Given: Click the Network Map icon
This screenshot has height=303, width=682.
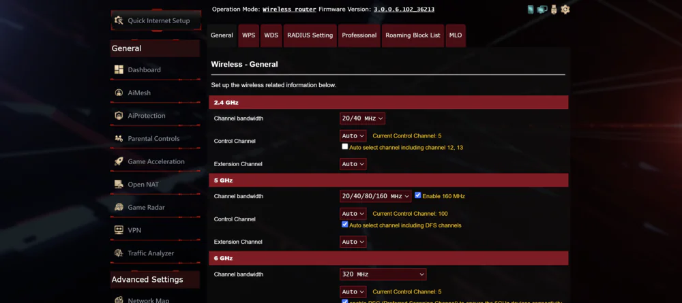Looking at the screenshot, I should (x=119, y=300).
